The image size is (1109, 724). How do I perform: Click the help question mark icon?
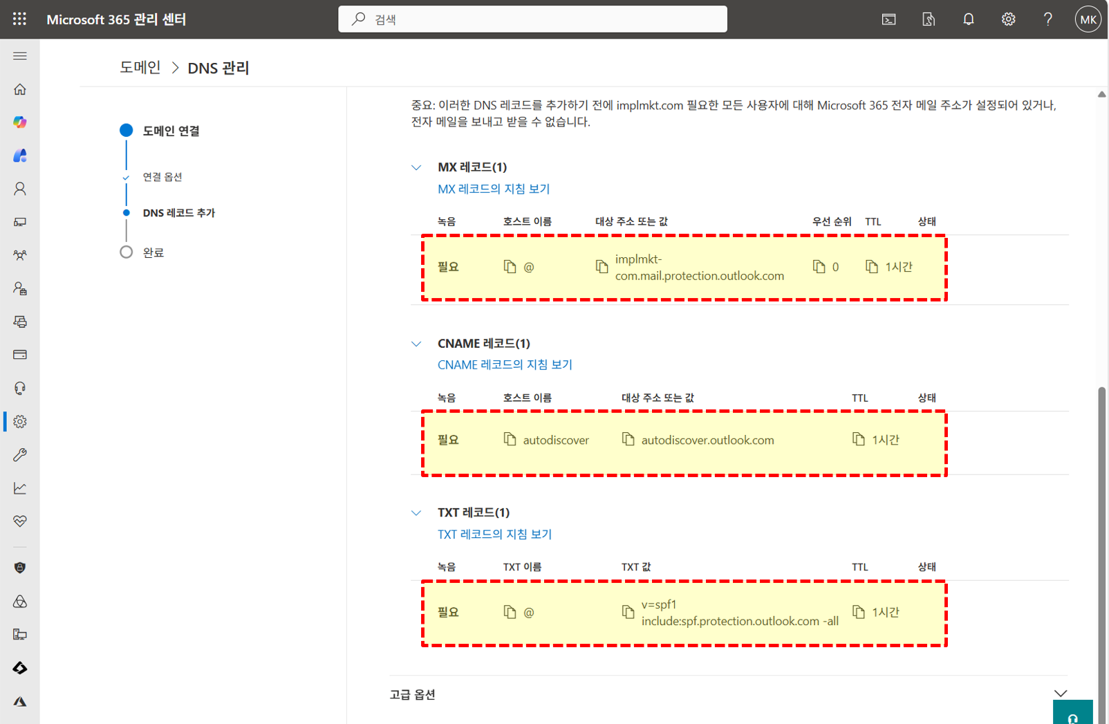(x=1047, y=19)
